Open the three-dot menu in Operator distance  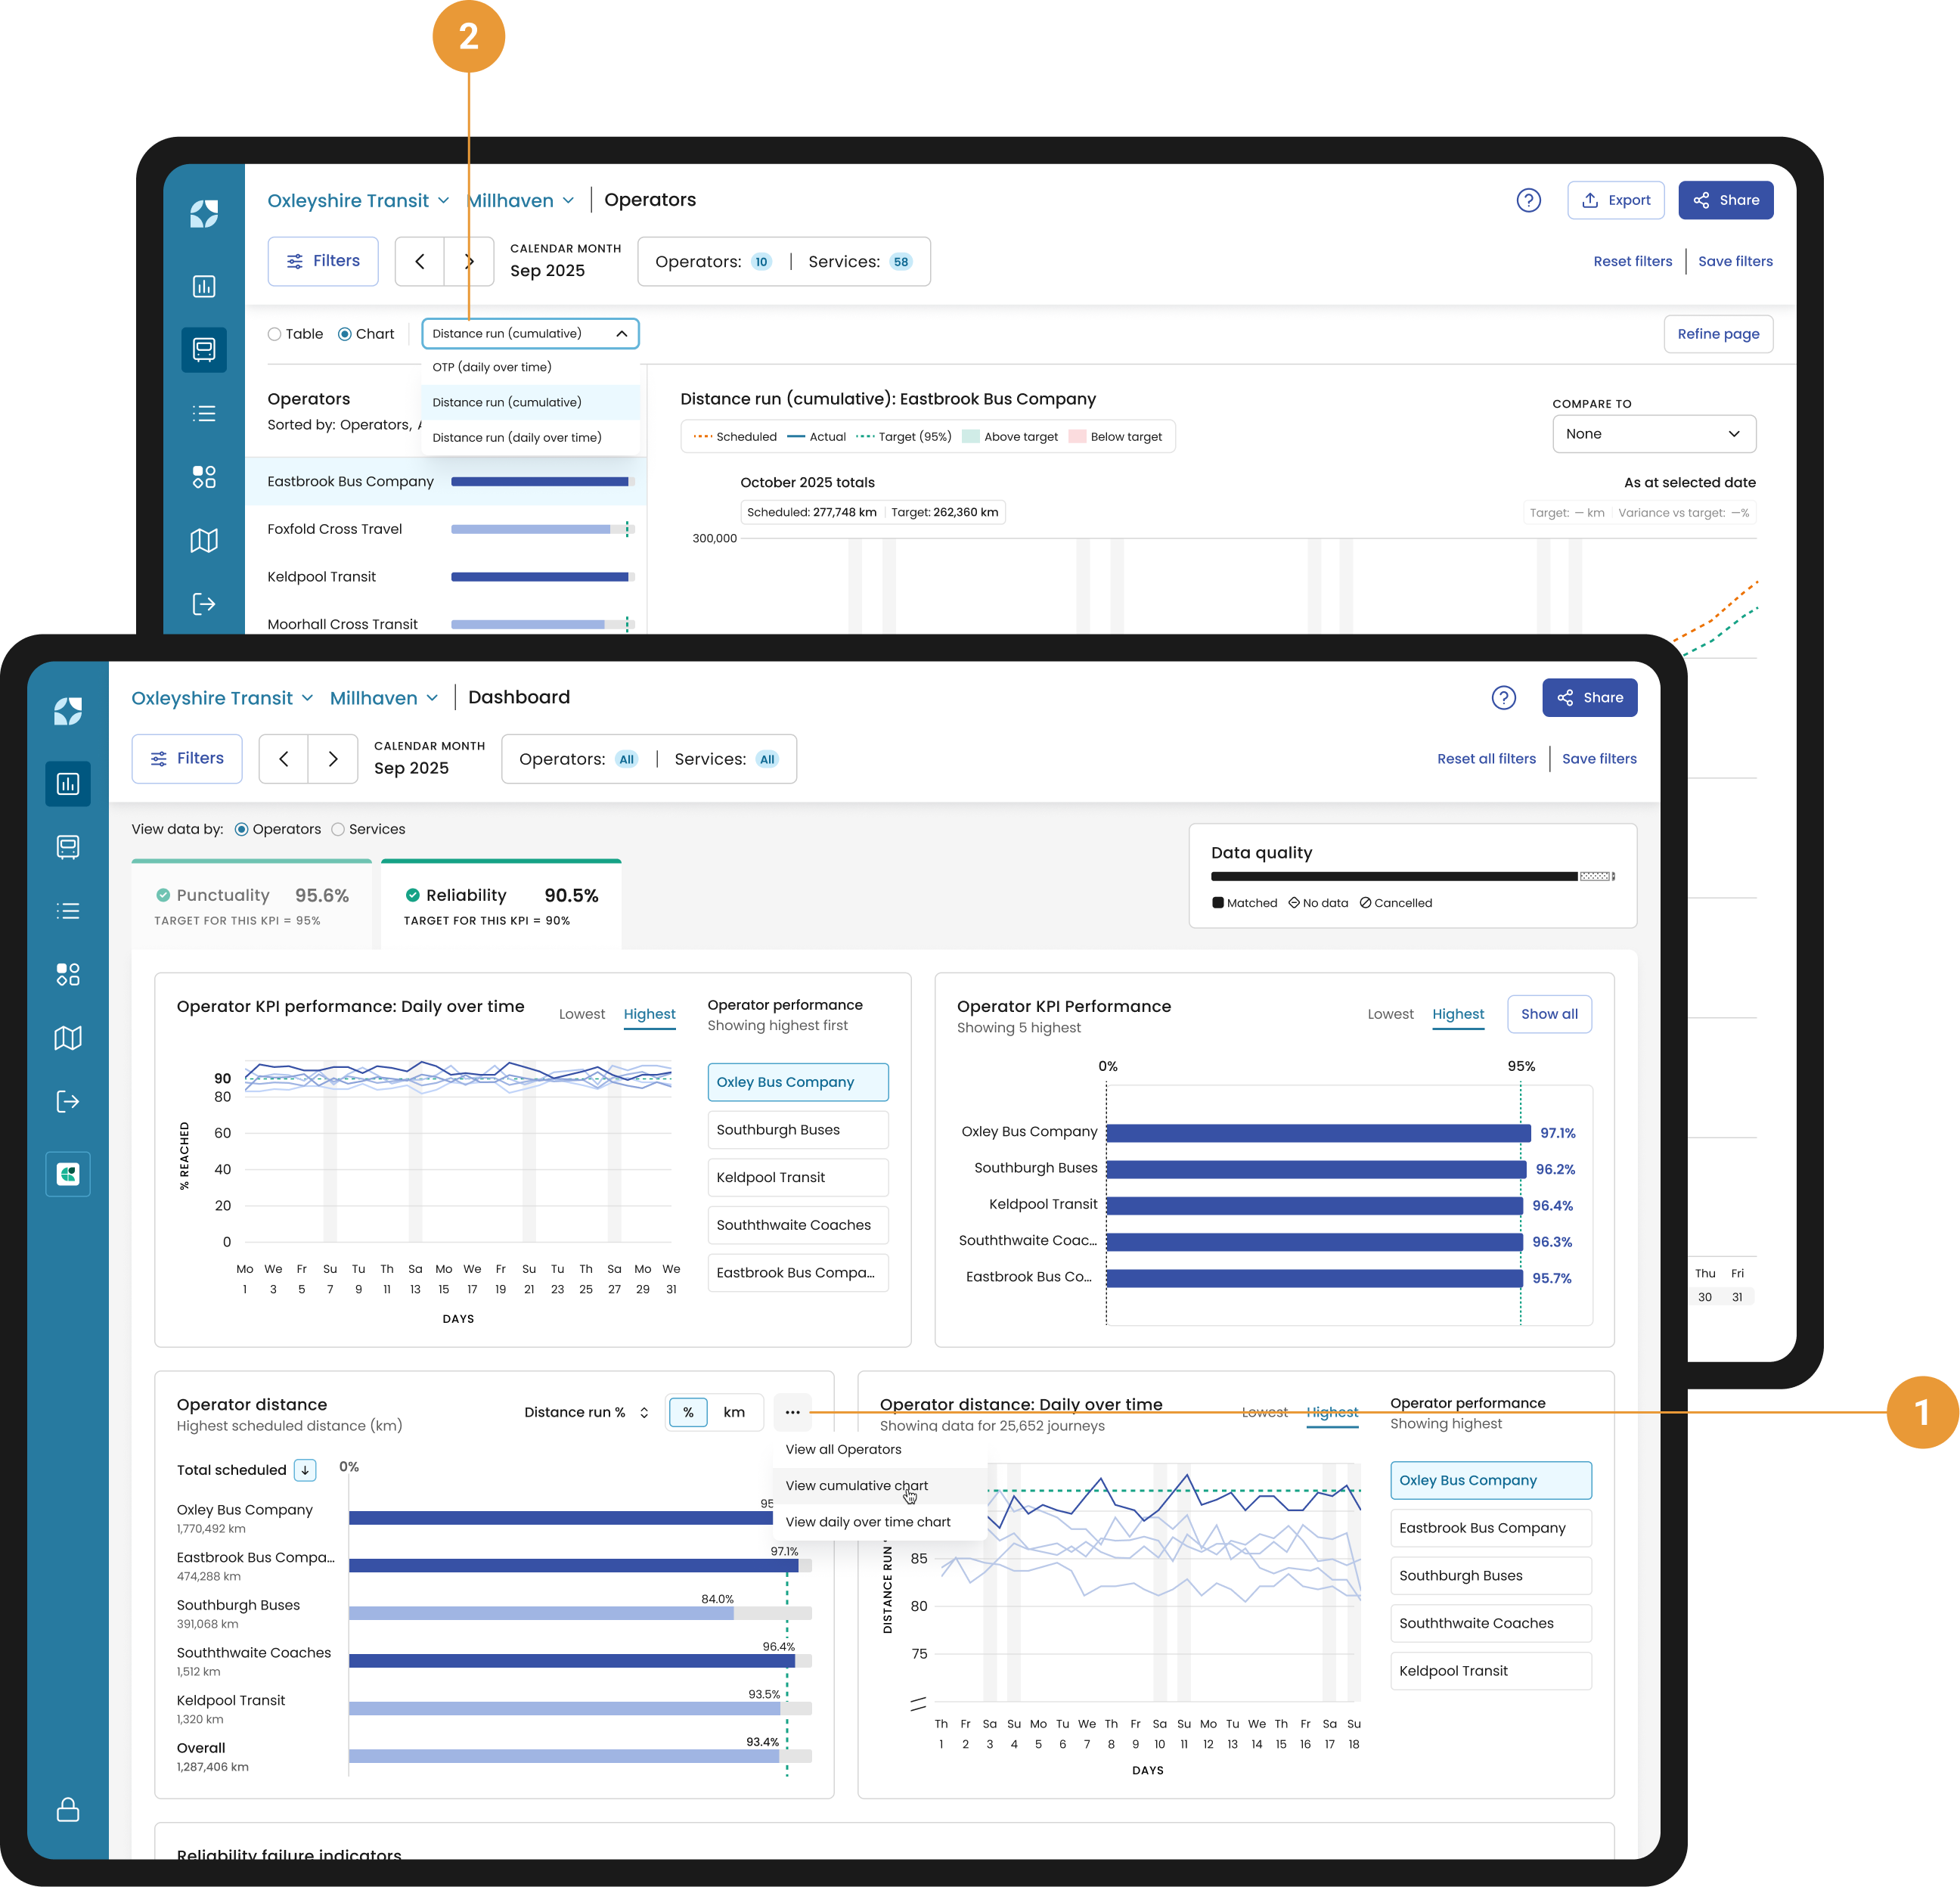[x=792, y=1412]
